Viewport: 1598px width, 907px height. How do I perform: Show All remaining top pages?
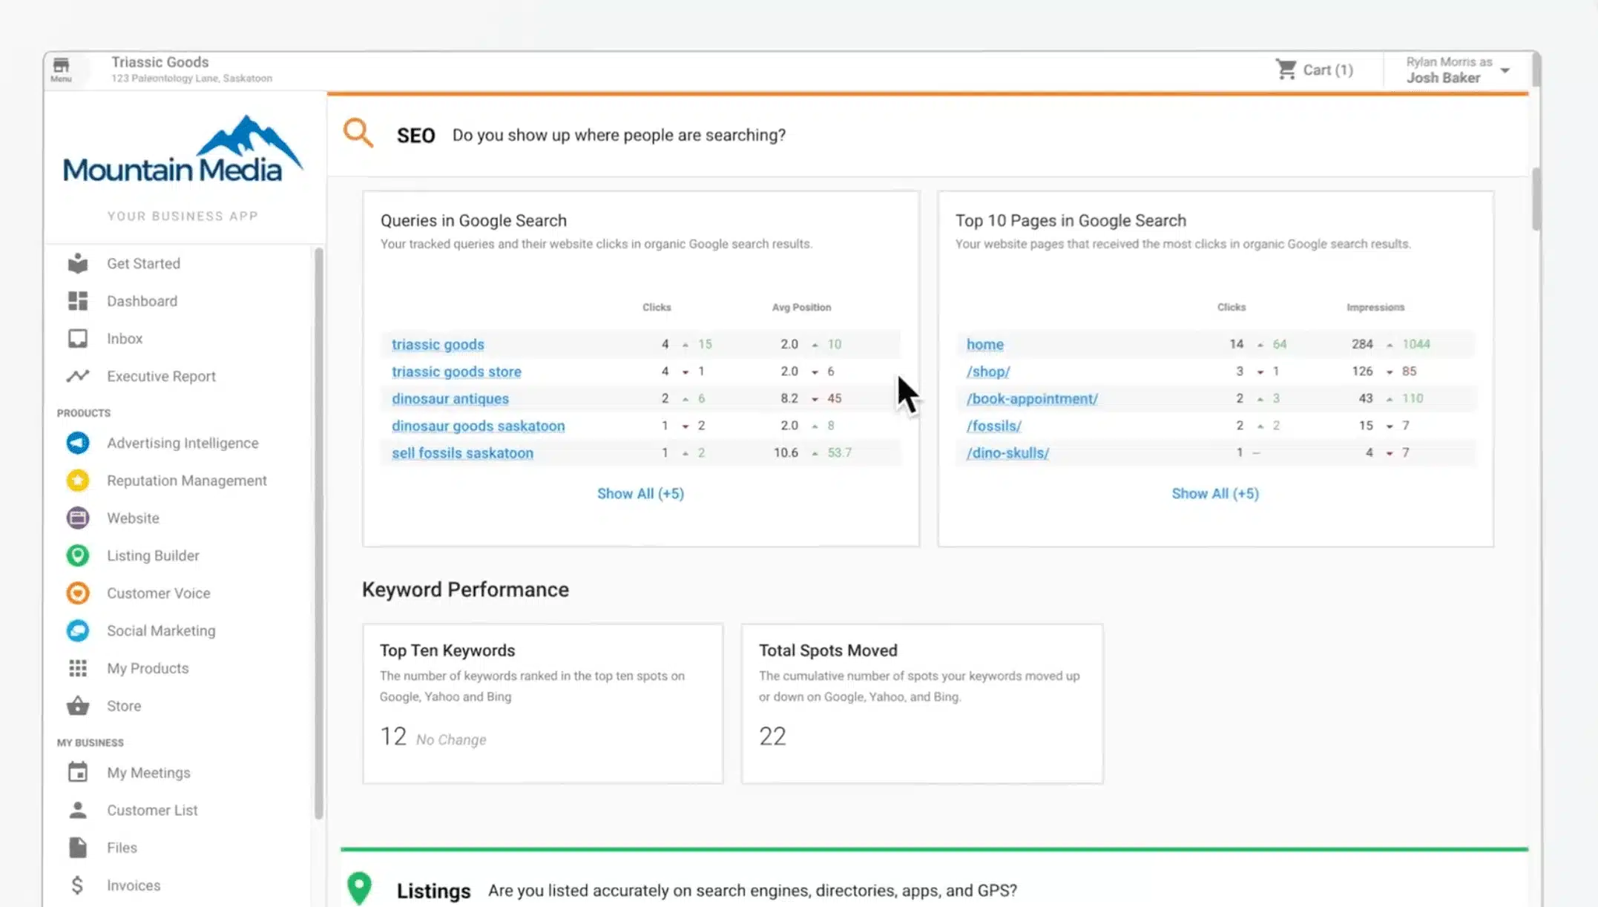pos(1215,493)
